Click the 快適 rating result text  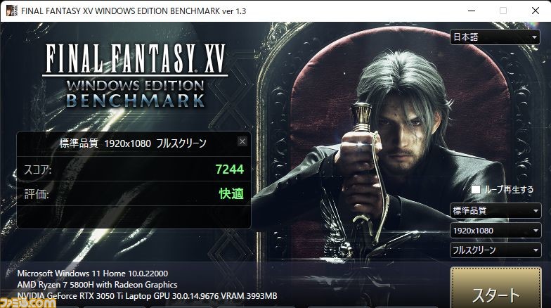click(x=231, y=194)
